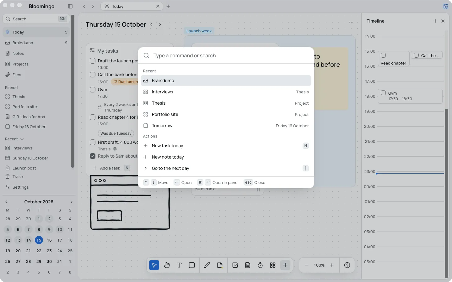The height and width of the screenshot is (282, 452).
Task: Open Trash in the sidebar
Action: [36, 177]
